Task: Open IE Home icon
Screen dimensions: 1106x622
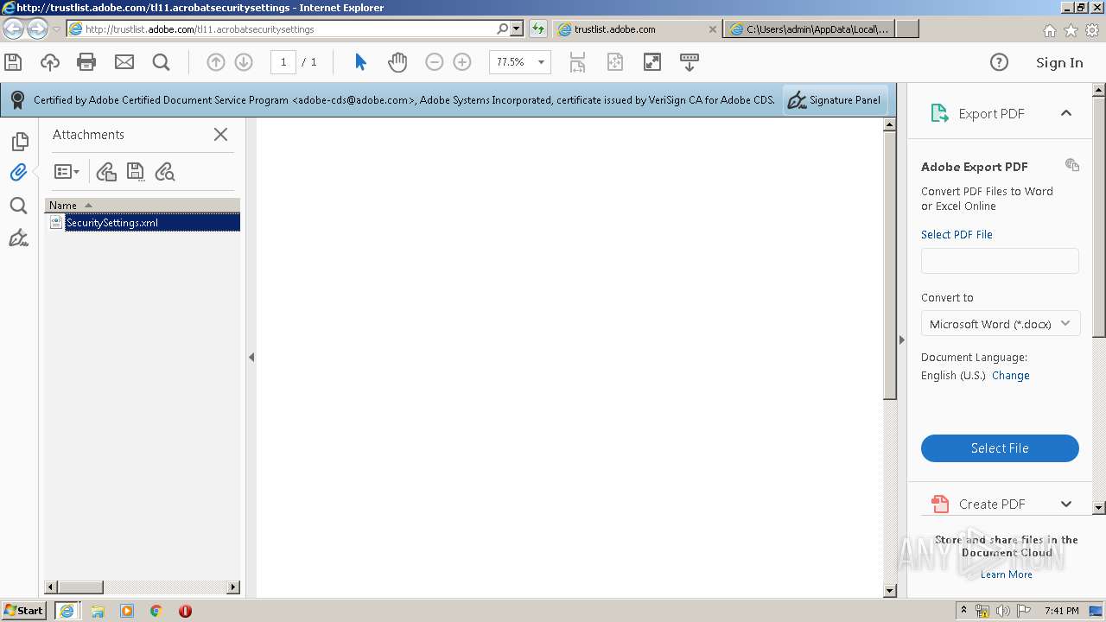Action: 1049,30
